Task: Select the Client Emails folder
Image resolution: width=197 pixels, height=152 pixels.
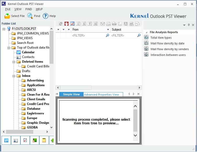Action: [x=33, y=99]
